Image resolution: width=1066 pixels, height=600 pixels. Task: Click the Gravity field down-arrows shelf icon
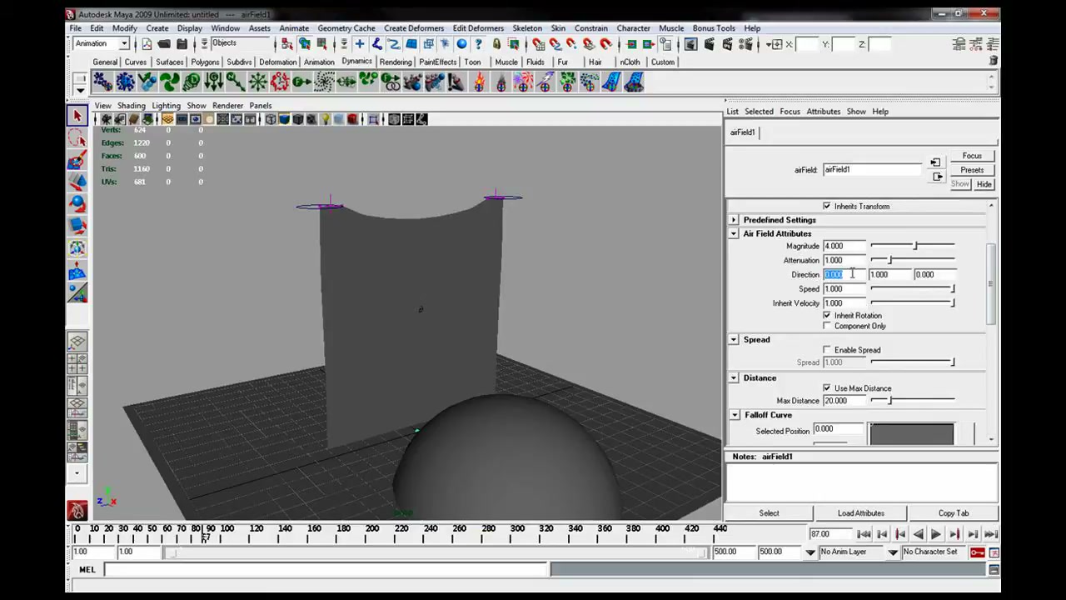pyautogui.click(x=213, y=82)
